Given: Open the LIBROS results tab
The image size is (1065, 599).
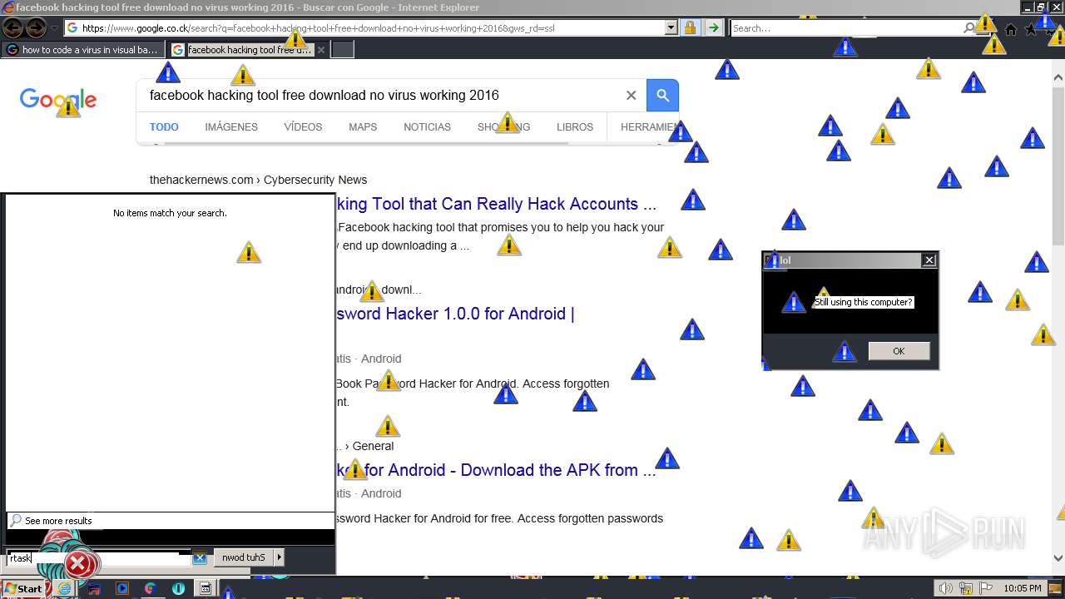Looking at the screenshot, I should click(x=575, y=127).
